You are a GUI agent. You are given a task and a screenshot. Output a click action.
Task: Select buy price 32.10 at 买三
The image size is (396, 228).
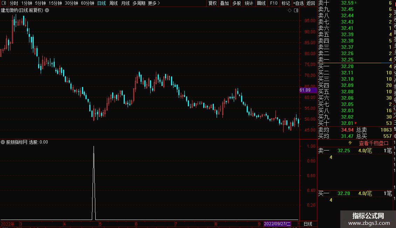click(347, 79)
